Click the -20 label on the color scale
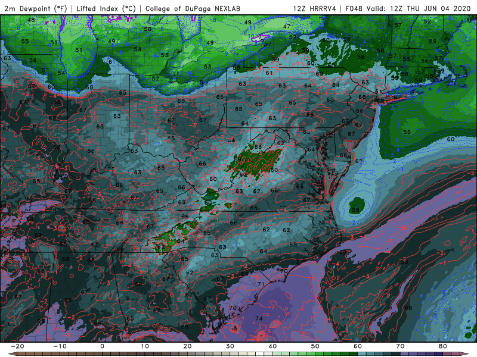Viewport: 477px width, 357px height. tap(17, 346)
